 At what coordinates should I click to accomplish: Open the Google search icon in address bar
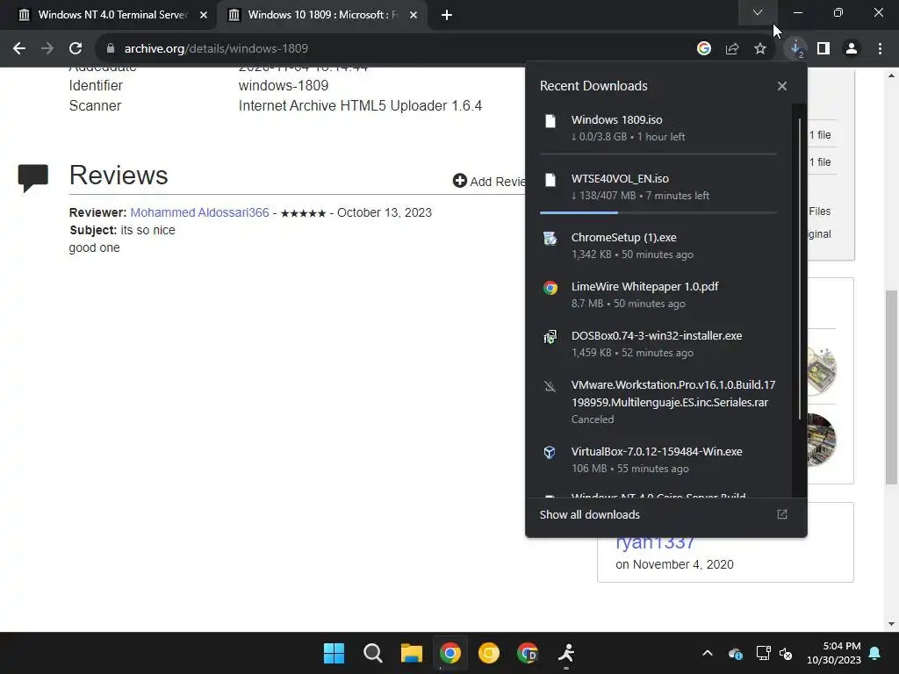[704, 49]
